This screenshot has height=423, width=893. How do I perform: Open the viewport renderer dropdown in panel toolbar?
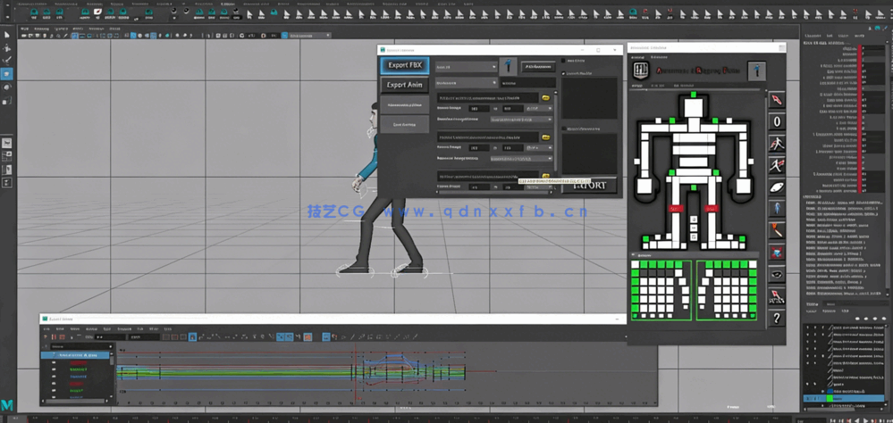coord(308,34)
